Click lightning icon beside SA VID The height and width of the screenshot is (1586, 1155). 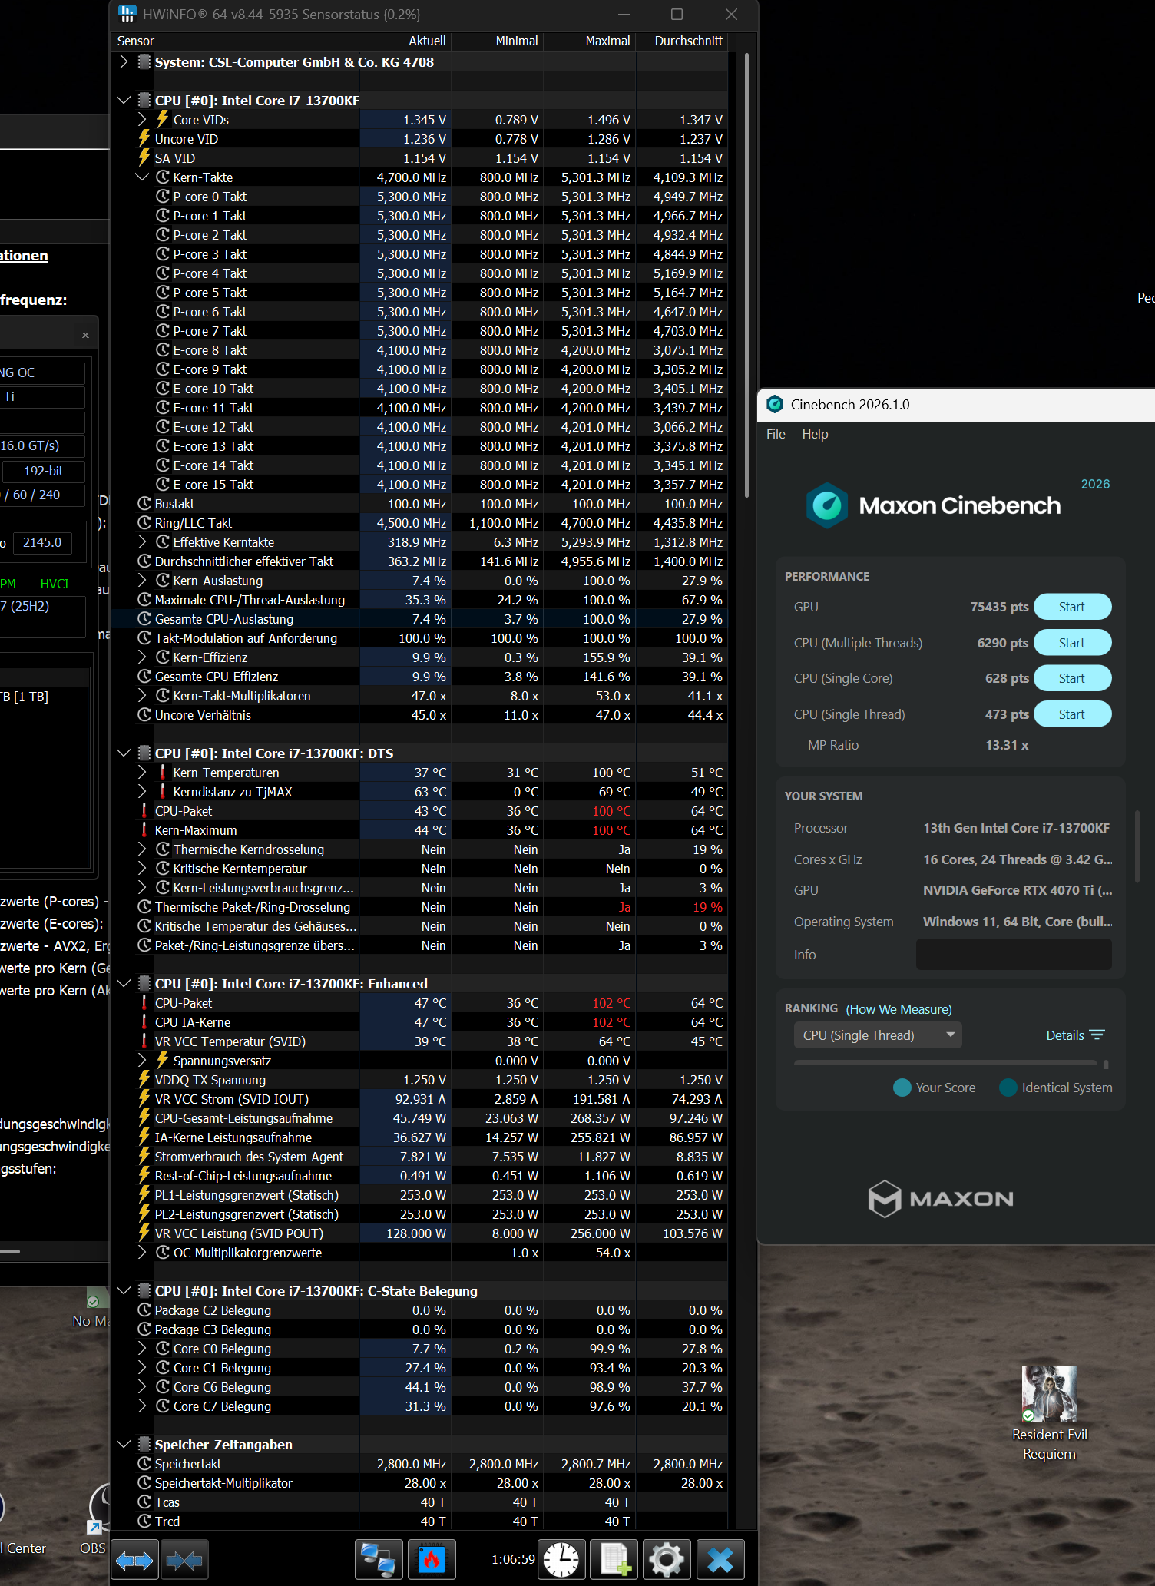click(144, 158)
